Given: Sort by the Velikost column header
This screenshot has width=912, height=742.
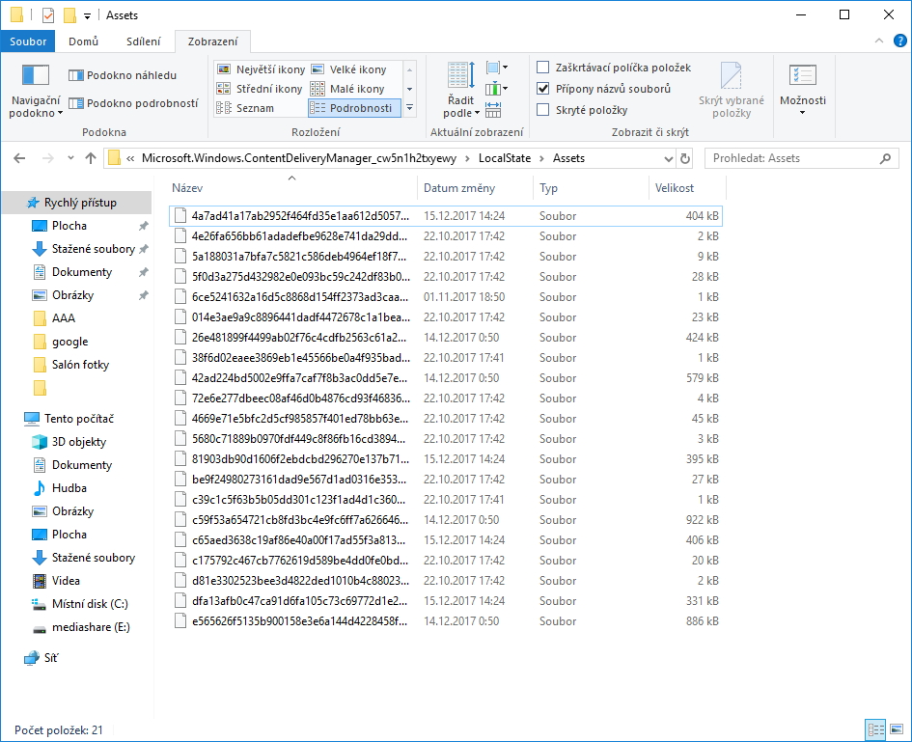Looking at the screenshot, I should click(687, 188).
